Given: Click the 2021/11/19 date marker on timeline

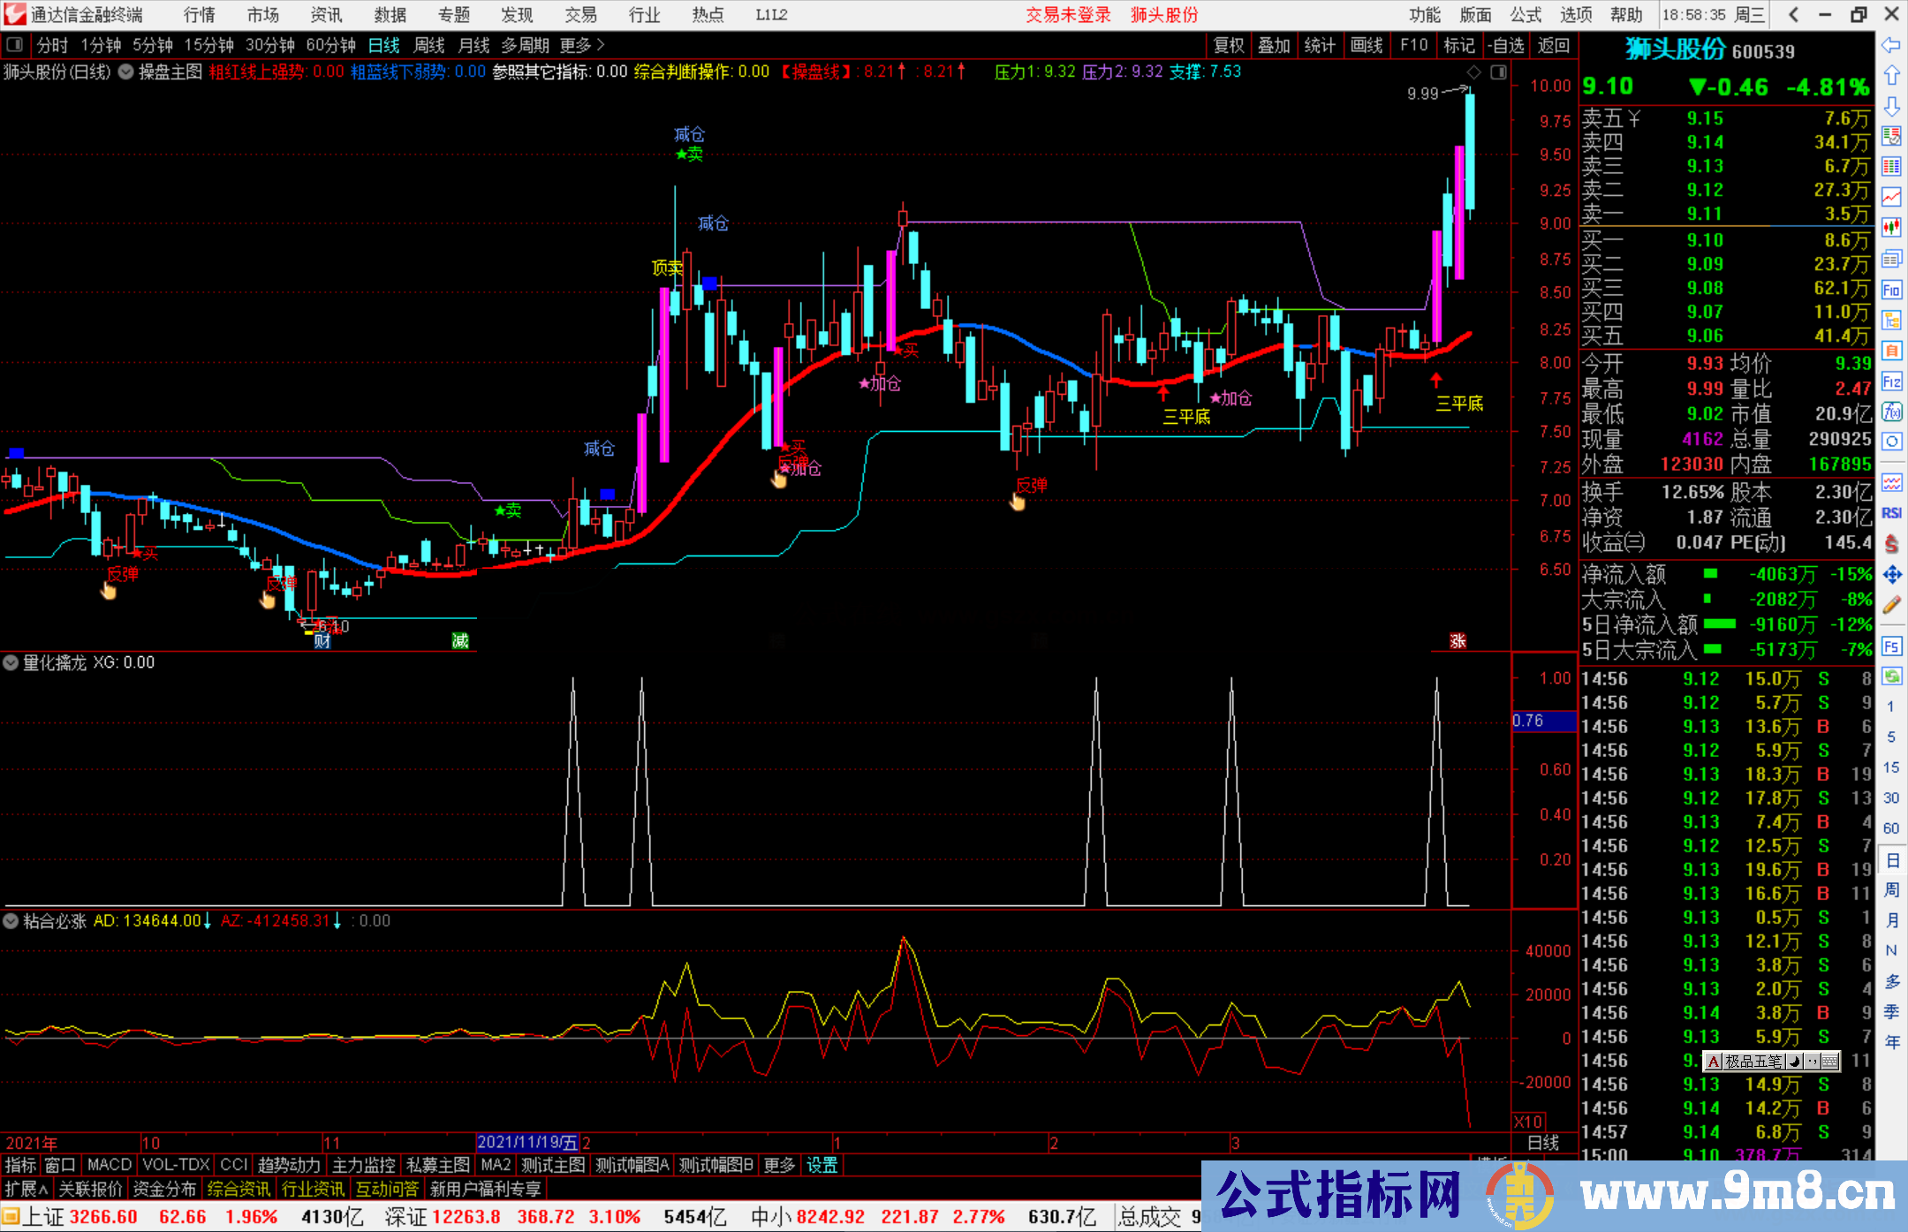Looking at the screenshot, I should point(527,1142).
